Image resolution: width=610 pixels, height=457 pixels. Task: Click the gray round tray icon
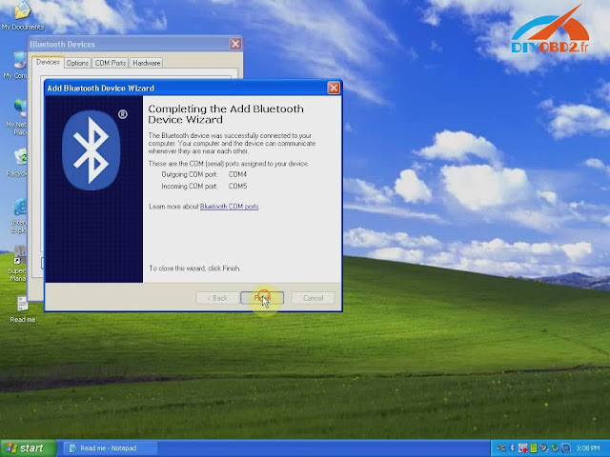[544, 448]
